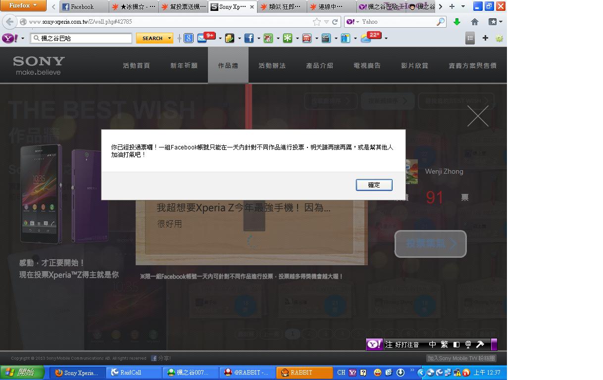Viewport: 603px width, 380px height.
Task: Open the green downloads arrow
Action: coord(457,22)
